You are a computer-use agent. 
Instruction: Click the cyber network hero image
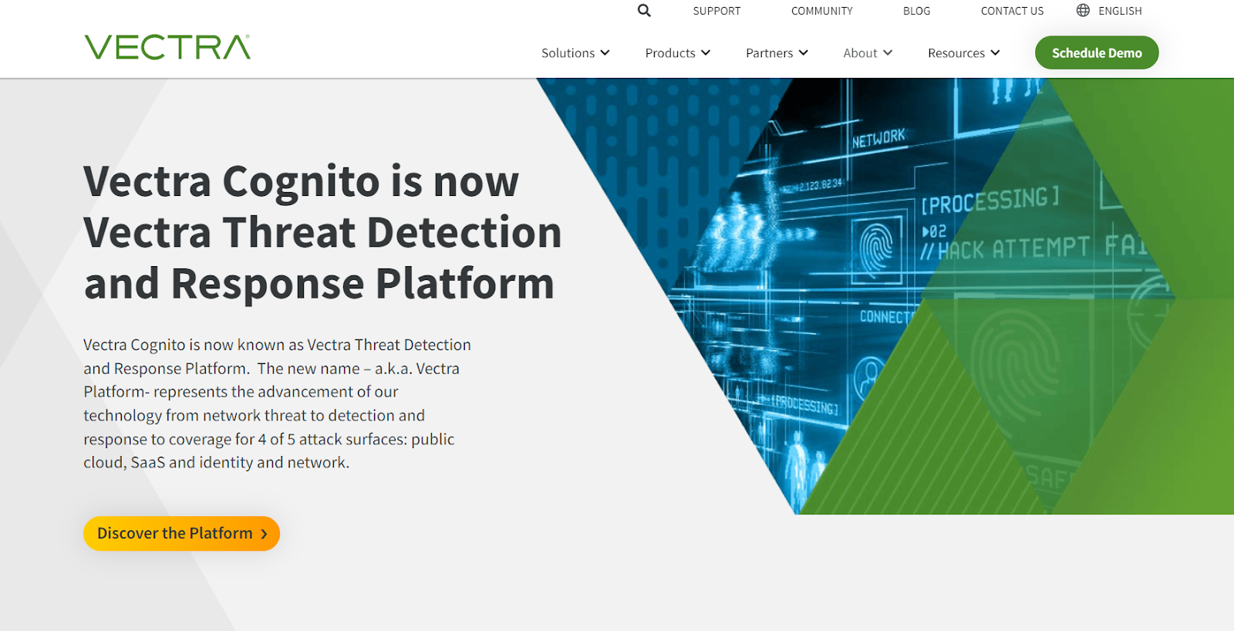885,296
